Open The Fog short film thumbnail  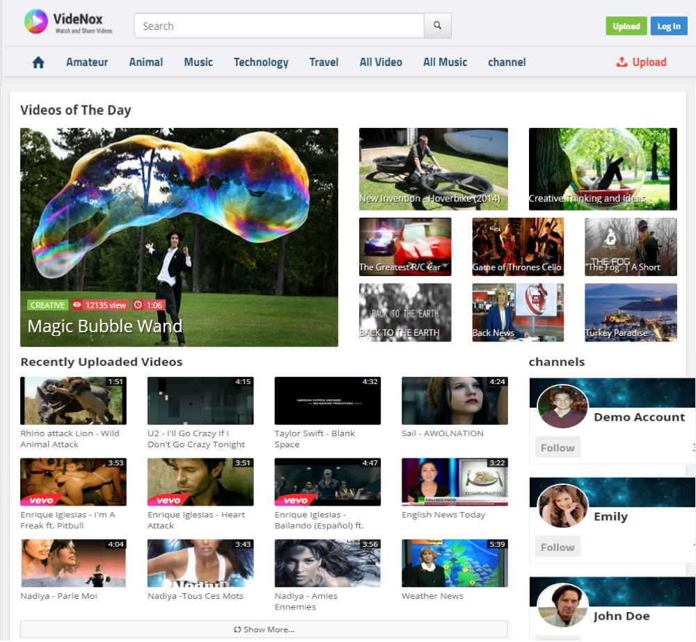click(x=631, y=247)
